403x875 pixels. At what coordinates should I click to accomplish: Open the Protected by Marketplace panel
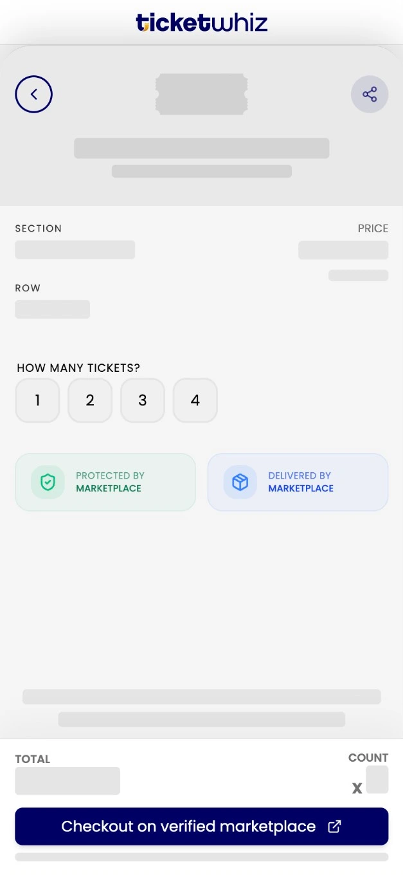pyautogui.click(x=105, y=481)
